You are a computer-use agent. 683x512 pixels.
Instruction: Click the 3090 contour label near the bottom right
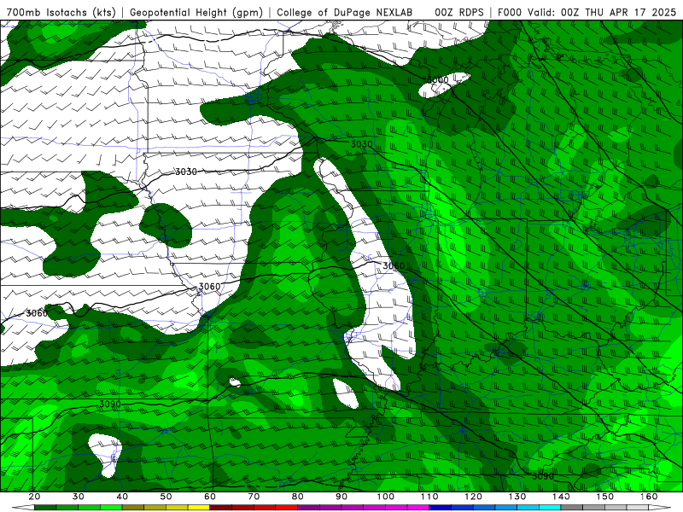click(543, 476)
